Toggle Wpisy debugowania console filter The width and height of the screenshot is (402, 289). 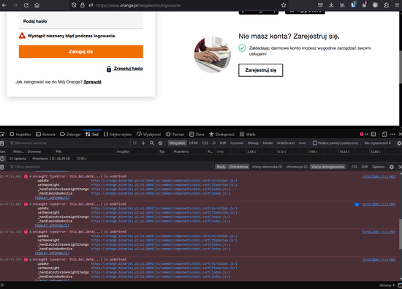pyautogui.click(x=327, y=167)
